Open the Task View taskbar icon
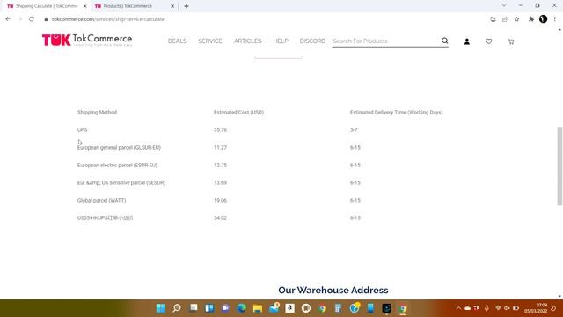This screenshot has width=563, height=317. [x=194, y=308]
